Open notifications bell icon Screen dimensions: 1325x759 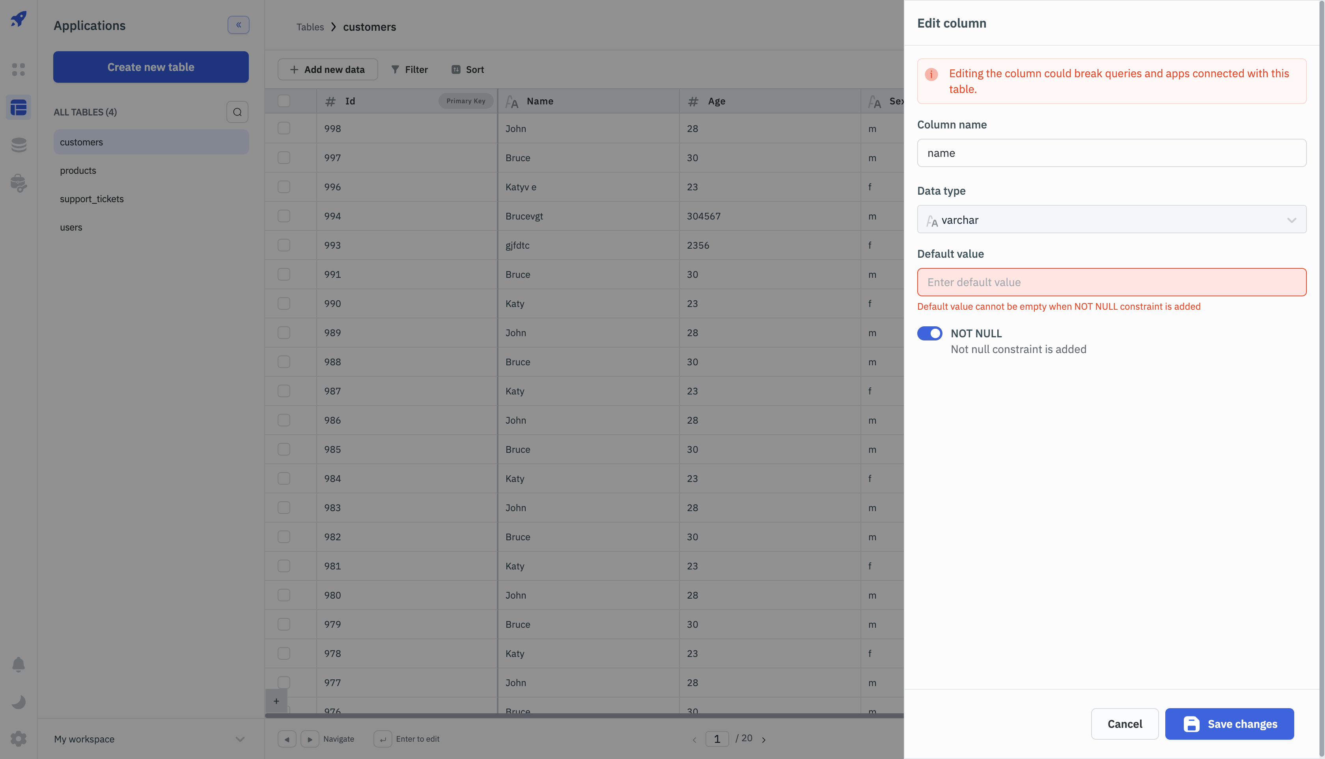(x=19, y=664)
